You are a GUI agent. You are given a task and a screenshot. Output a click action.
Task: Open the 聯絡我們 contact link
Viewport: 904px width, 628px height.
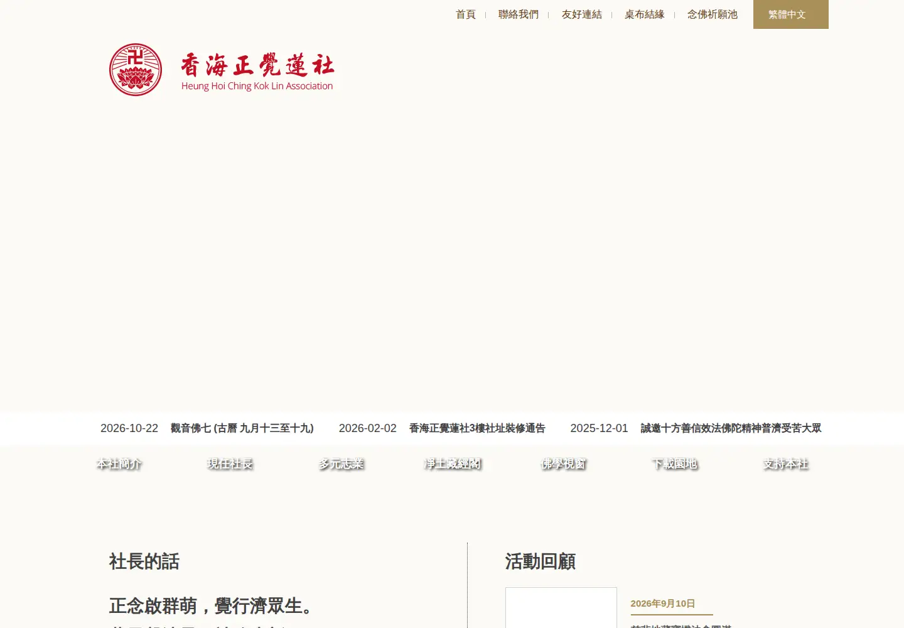pos(519,14)
